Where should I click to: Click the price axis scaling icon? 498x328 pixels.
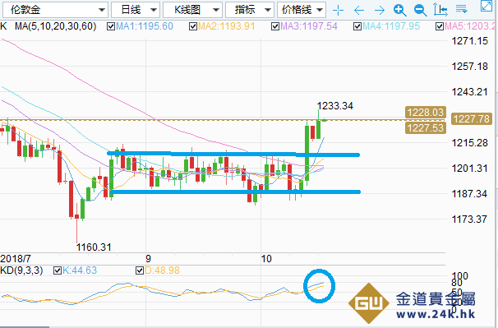tap(440, 10)
